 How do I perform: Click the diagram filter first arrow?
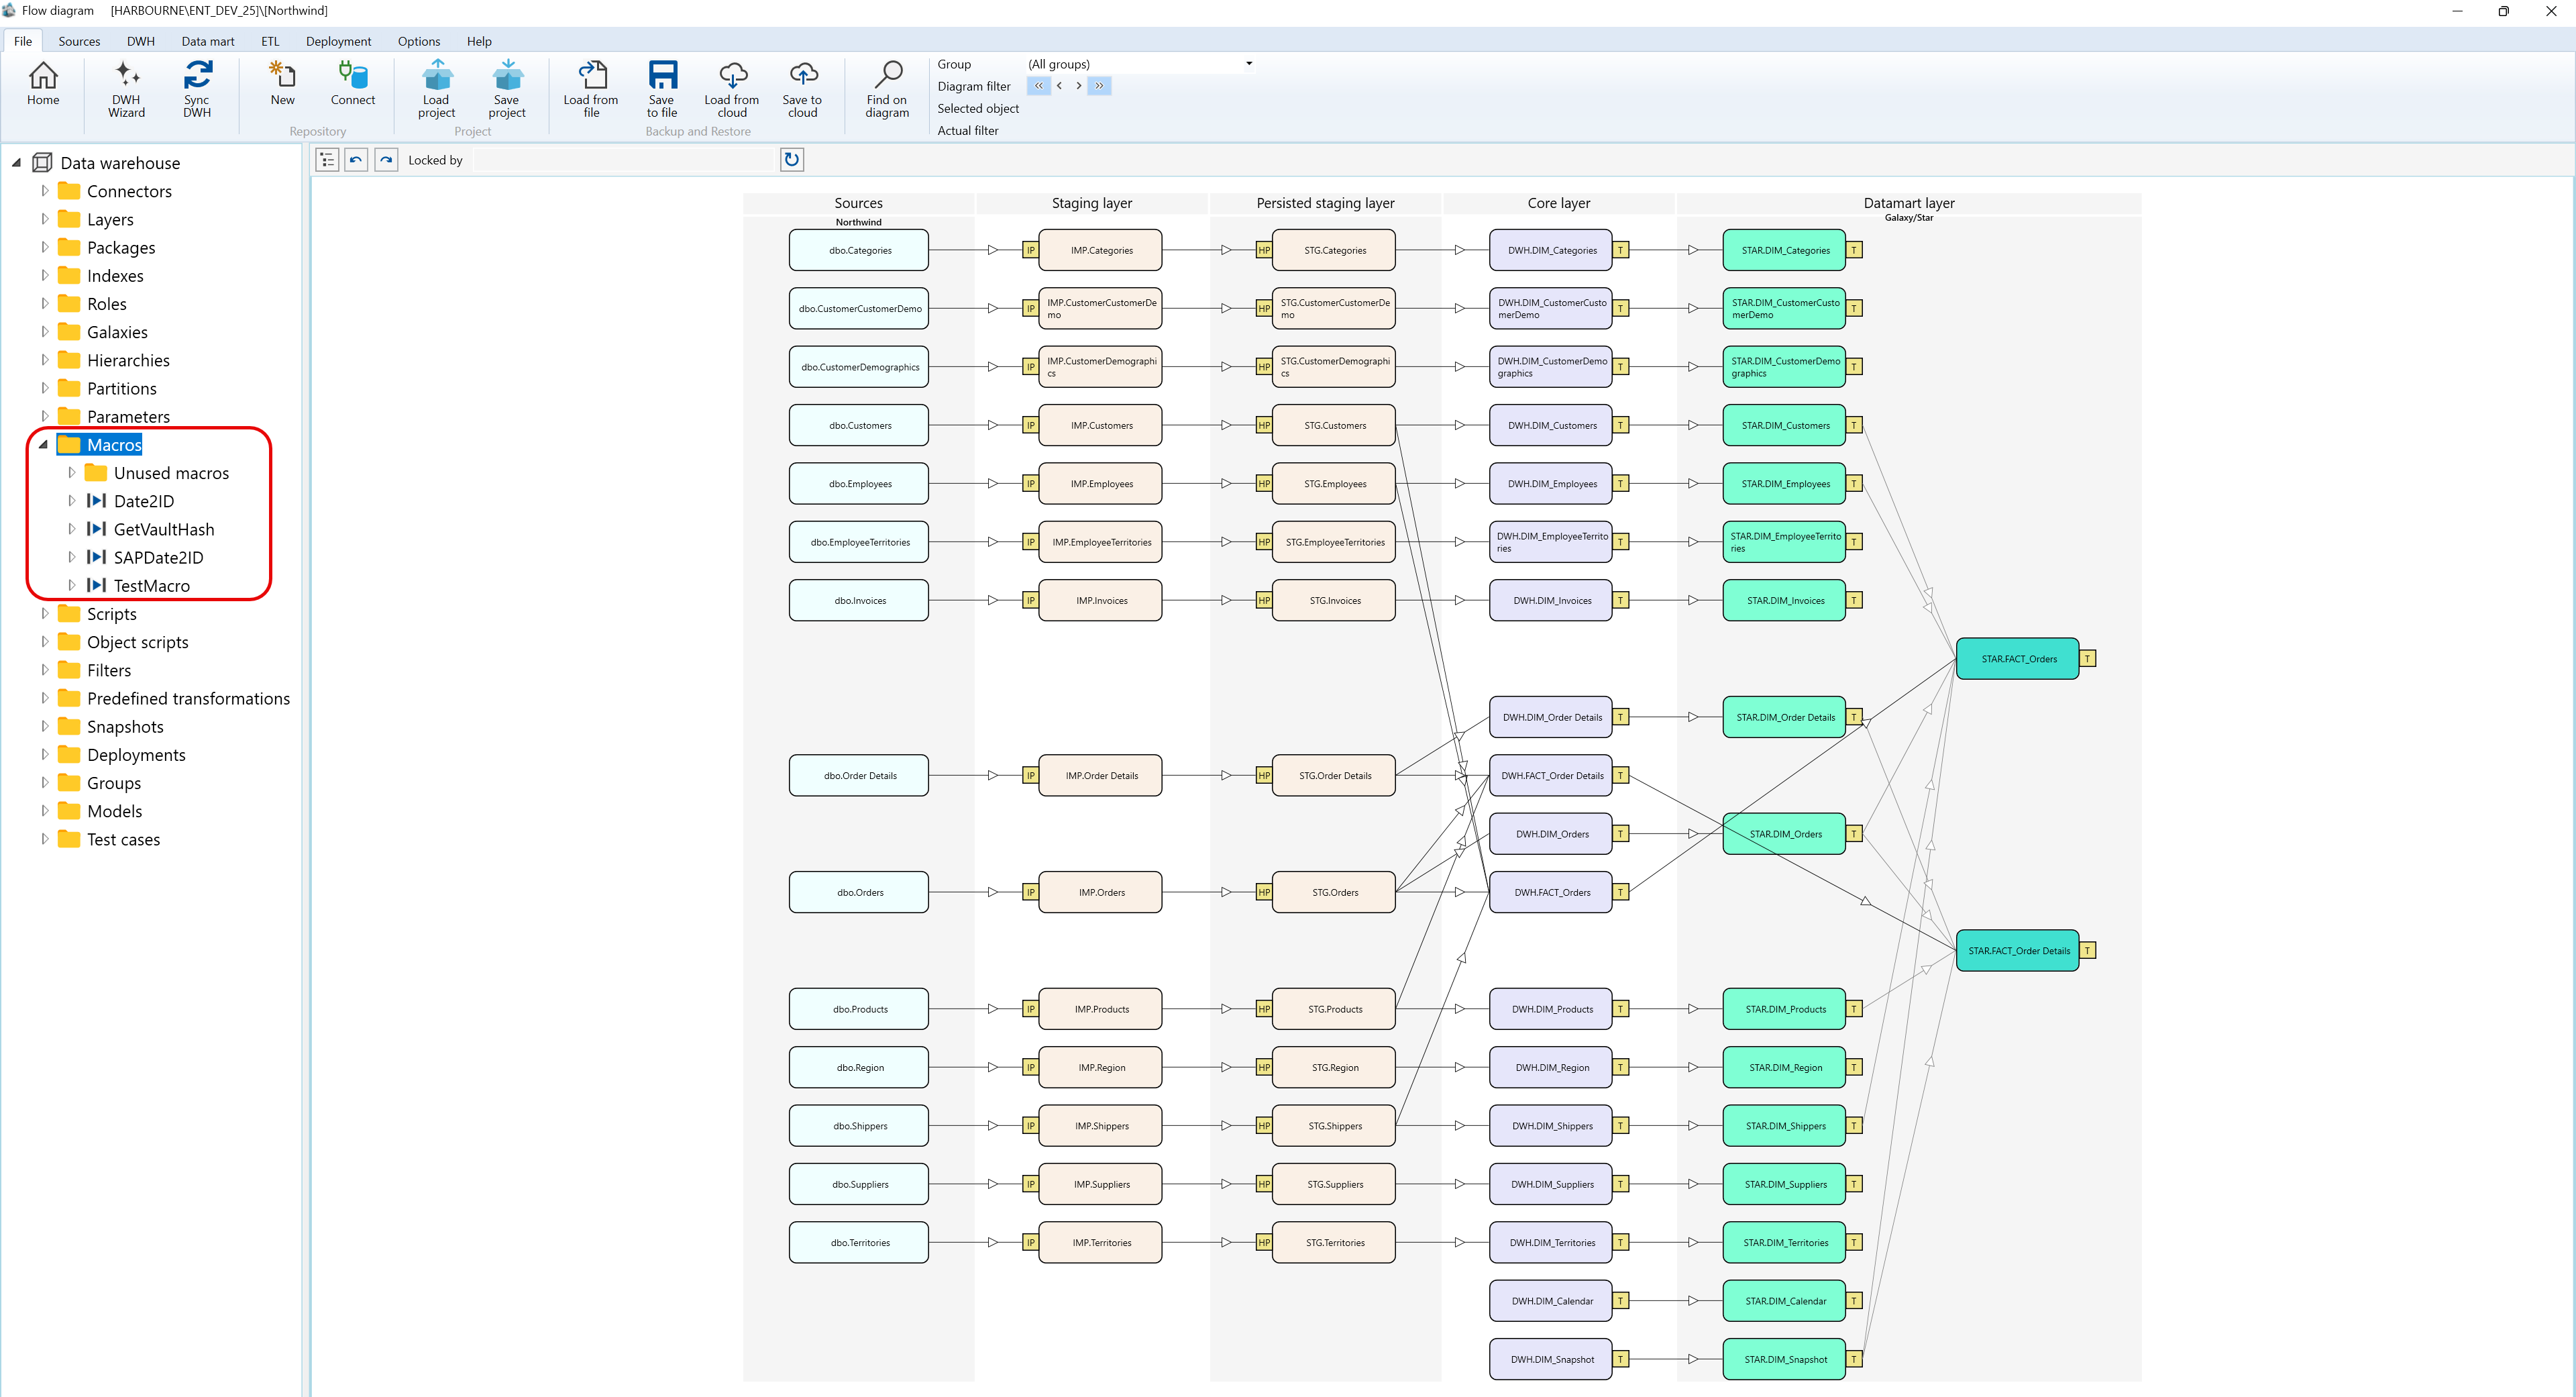1038,86
